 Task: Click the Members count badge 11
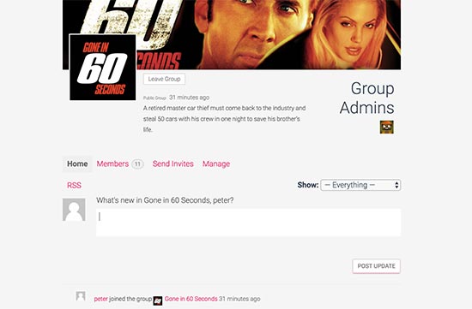(137, 164)
